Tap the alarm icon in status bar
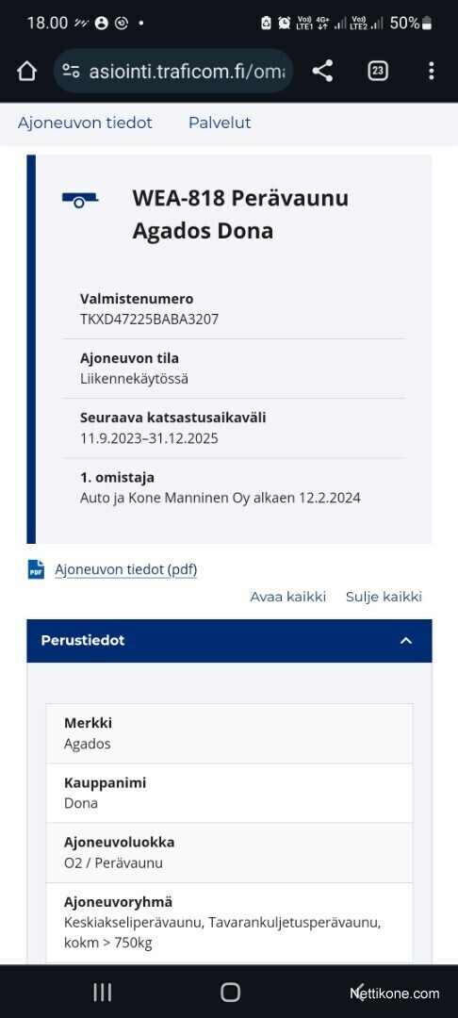 (x=285, y=24)
